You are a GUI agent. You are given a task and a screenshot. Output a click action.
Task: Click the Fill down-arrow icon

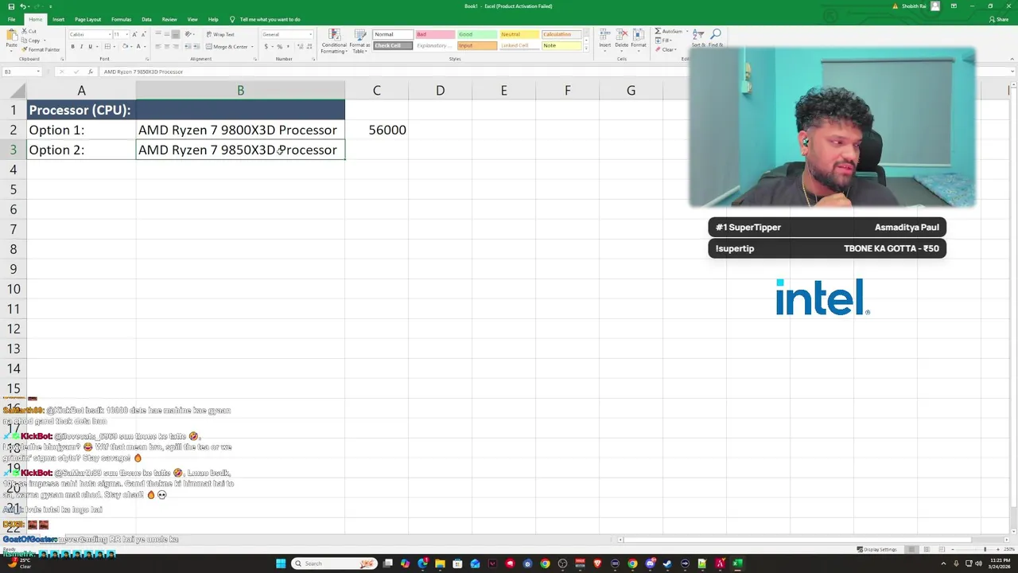tap(658, 41)
